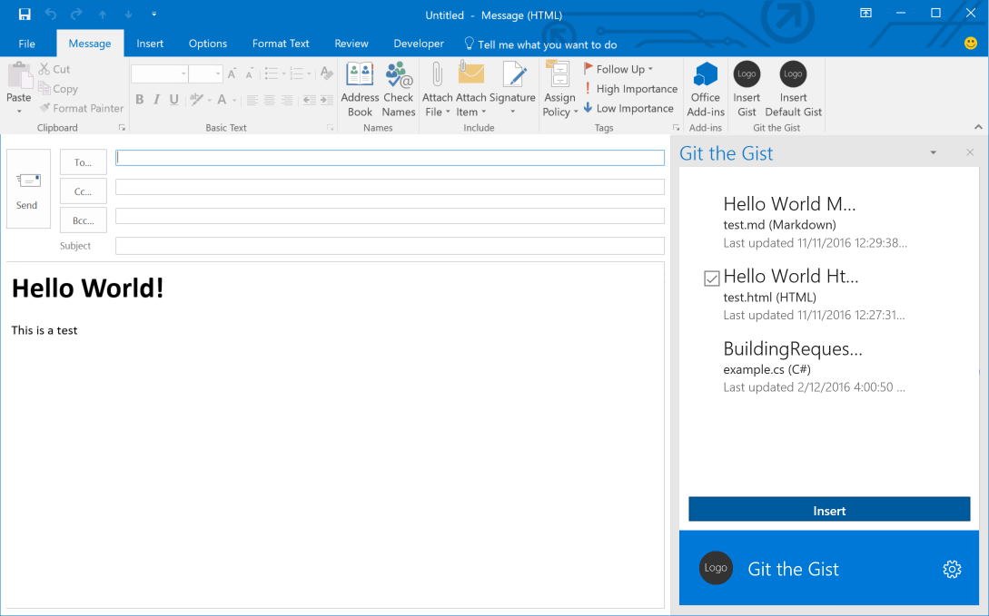989x616 pixels.
Task: Switch to the Format Text tab
Action: point(281,44)
